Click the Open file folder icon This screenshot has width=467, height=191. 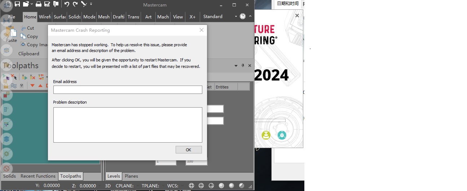tap(26, 4)
